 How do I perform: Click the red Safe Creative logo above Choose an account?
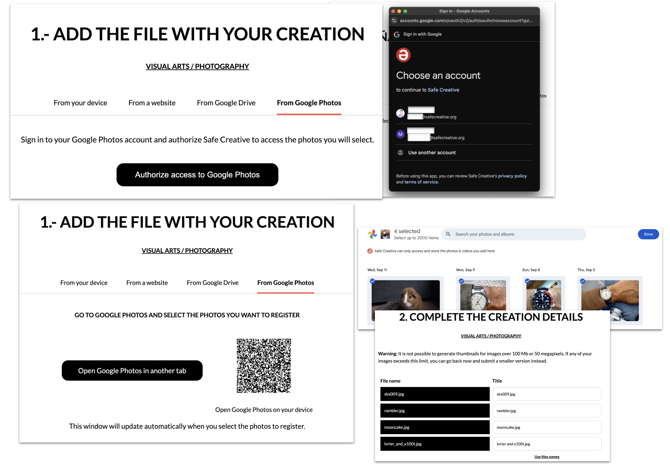(403, 55)
